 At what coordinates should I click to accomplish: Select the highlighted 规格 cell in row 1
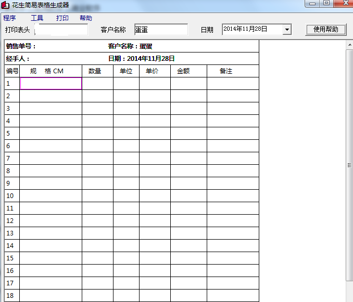click(x=51, y=83)
